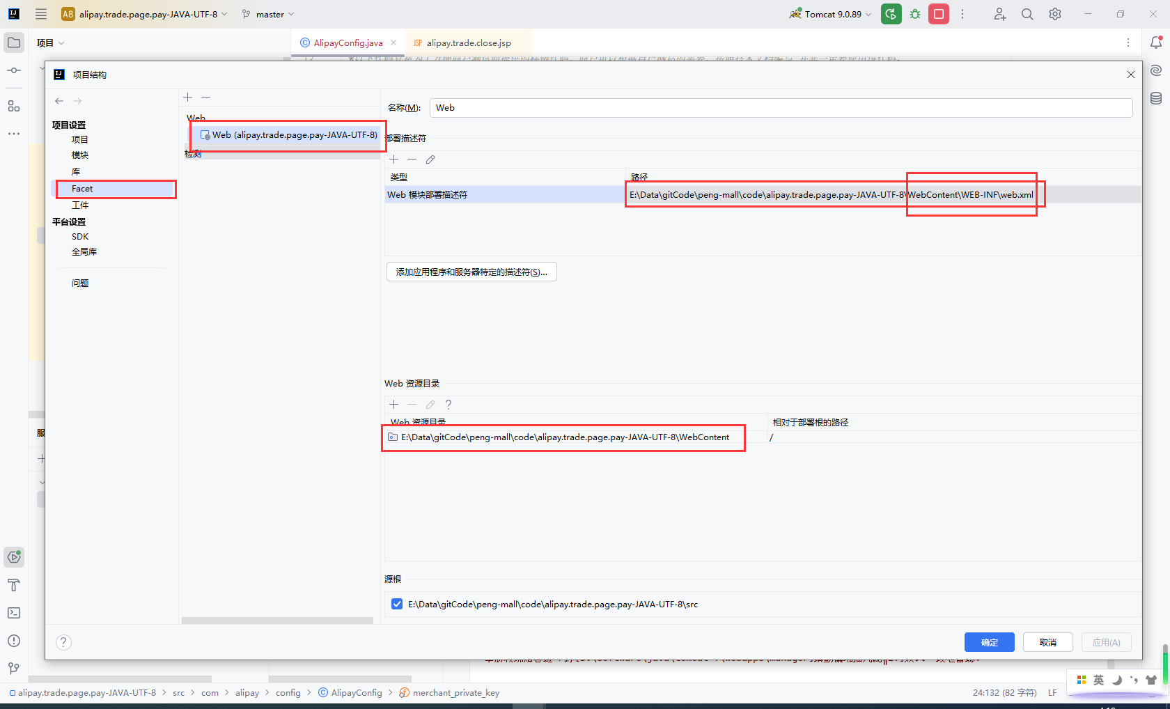Add a new facet with plus

click(x=188, y=97)
